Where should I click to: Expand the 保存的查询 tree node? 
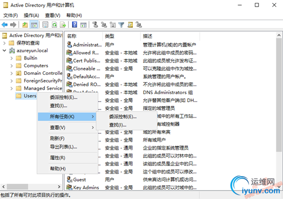point(5,43)
